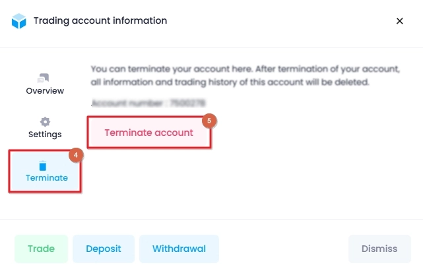This screenshot has height=271, width=423.
Task: Click the blurred account number line
Action: (x=148, y=103)
